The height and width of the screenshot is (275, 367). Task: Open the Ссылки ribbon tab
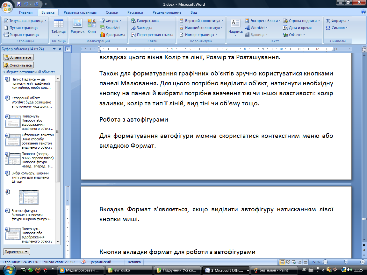pyautogui.click(x=112, y=12)
